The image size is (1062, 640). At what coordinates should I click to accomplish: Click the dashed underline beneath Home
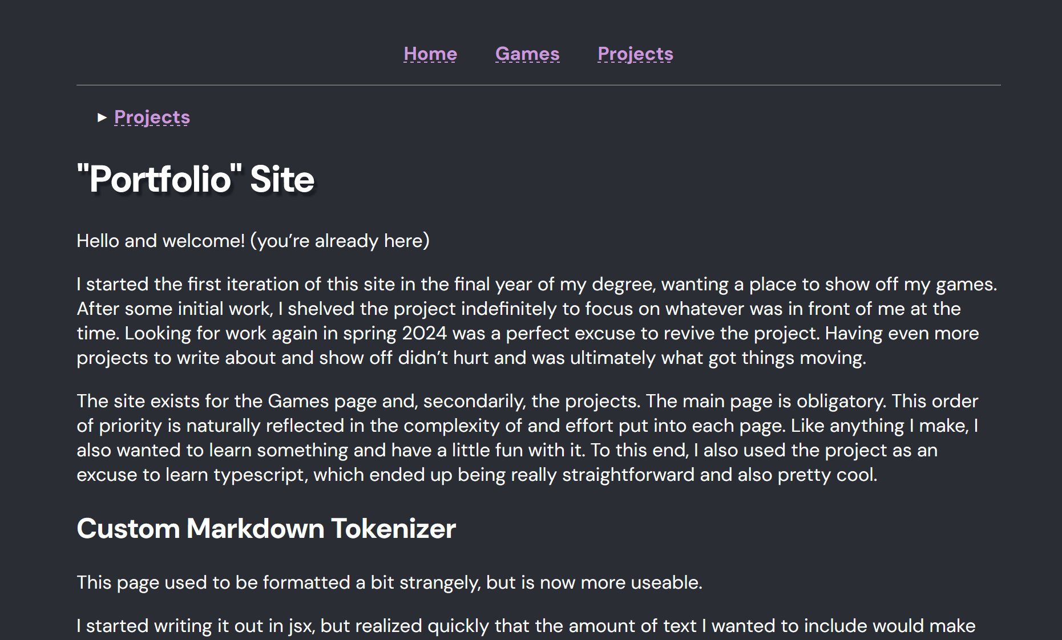click(x=430, y=64)
